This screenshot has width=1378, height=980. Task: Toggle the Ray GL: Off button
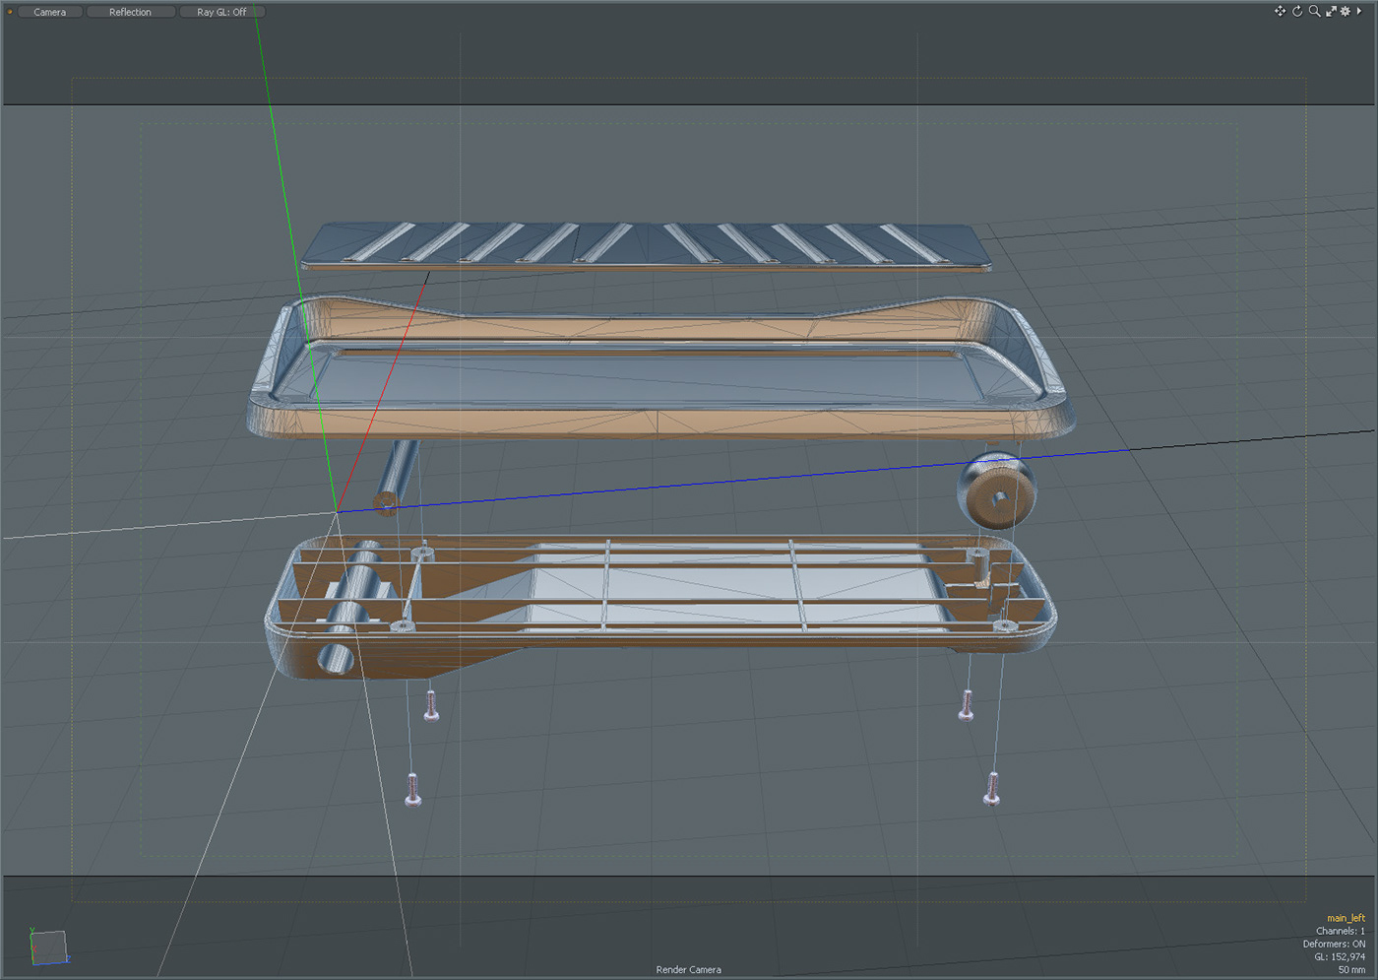(x=221, y=12)
